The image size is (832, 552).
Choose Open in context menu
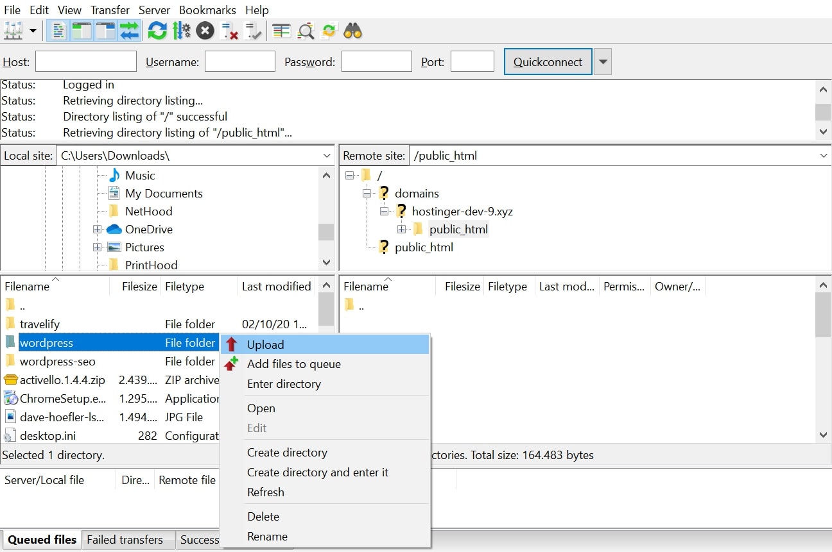click(324, 408)
